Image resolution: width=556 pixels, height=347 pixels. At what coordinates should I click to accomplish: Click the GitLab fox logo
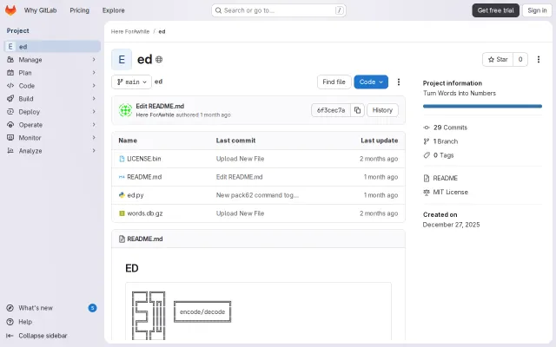10,10
